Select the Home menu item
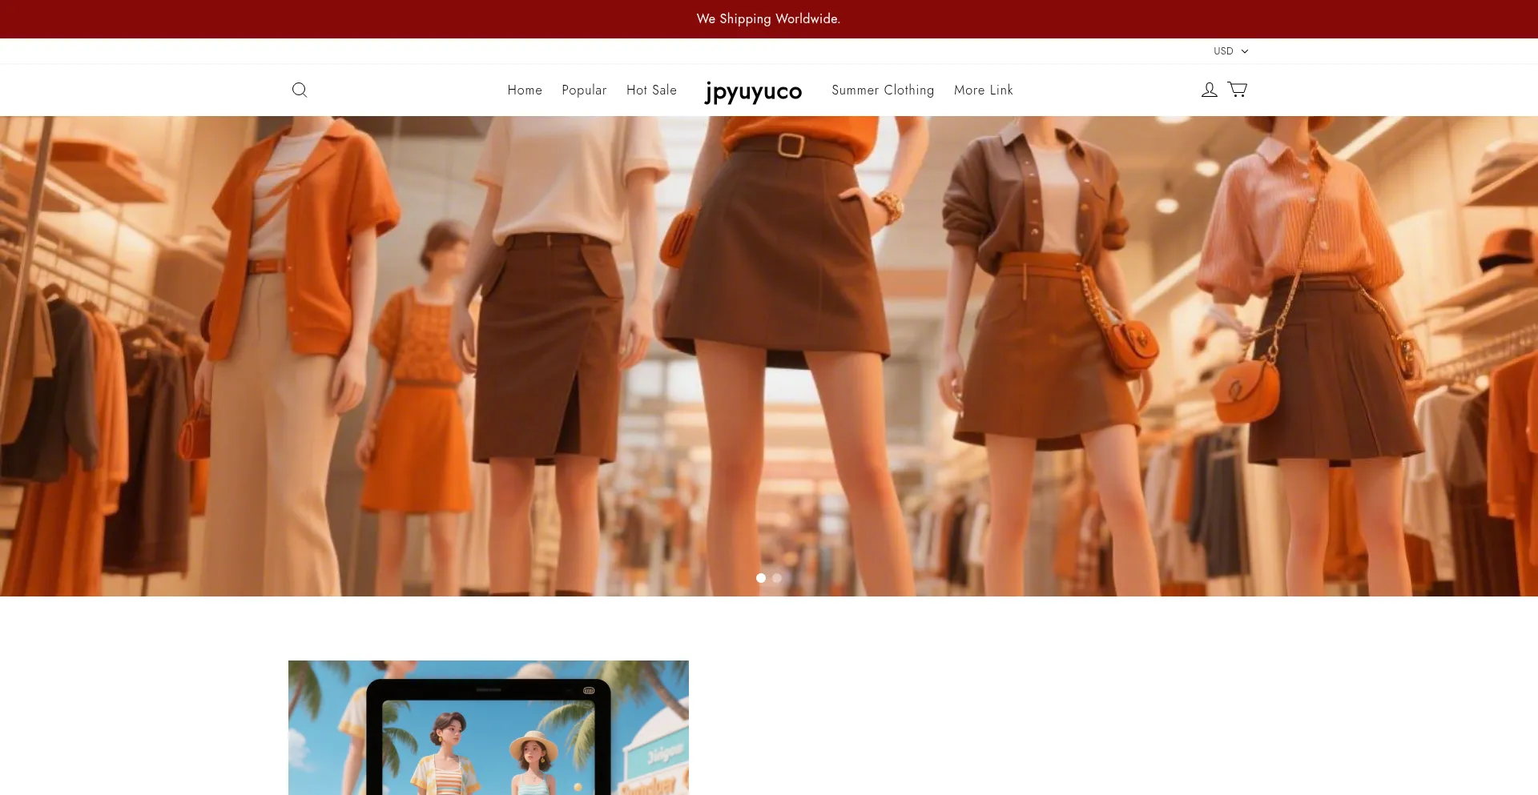Image resolution: width=1538 pixels, height=795 pixels. tap(525, 90)
